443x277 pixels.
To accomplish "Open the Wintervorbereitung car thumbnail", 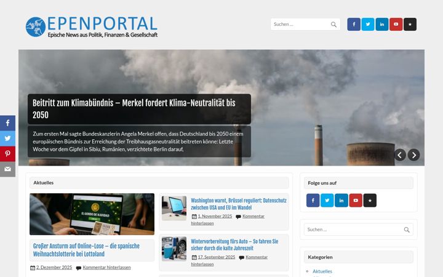I will [174, 249].
